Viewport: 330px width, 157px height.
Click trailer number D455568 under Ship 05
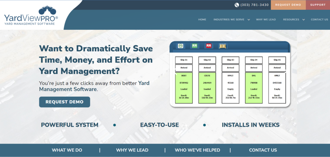(277, 83)
